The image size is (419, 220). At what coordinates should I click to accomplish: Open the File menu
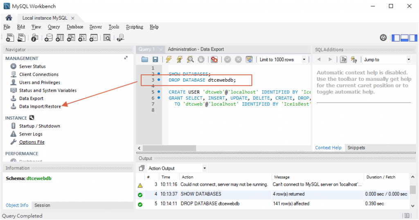(7, 27)
